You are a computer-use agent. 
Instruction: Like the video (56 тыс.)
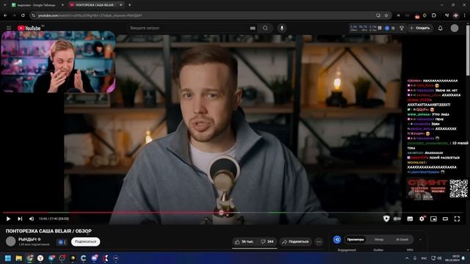[x=245, y=241]
